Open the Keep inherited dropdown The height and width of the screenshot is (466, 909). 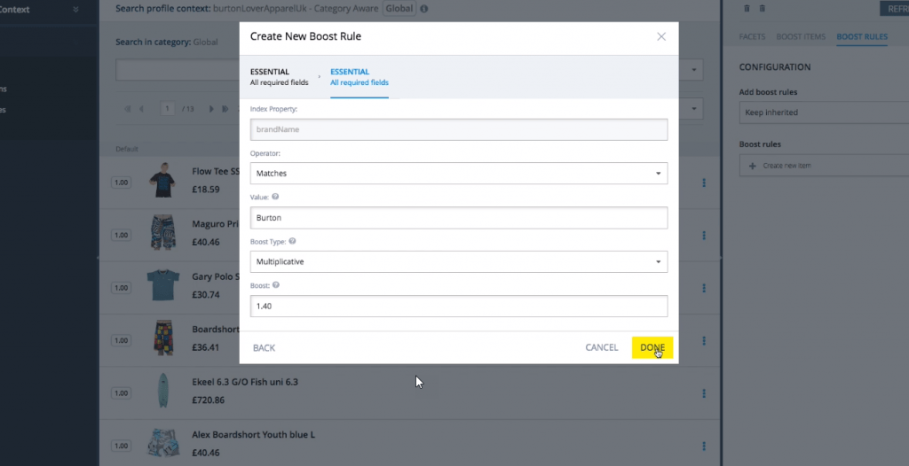pyautogui.click(x=824, y=113)
